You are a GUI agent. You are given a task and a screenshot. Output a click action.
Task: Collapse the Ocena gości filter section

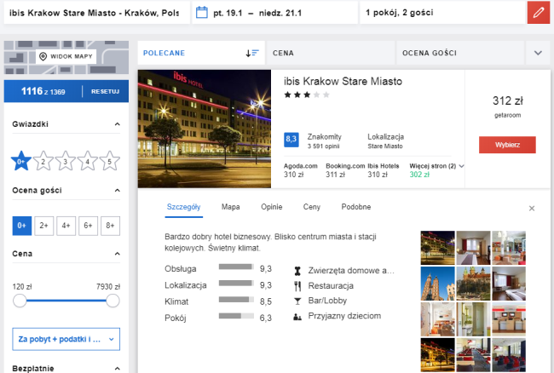click(x=118, y=191)
